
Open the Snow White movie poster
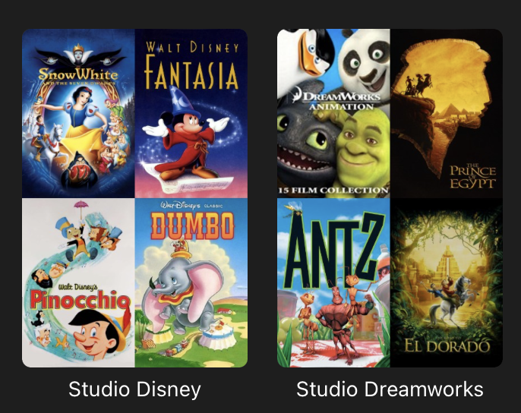point(78,113)
